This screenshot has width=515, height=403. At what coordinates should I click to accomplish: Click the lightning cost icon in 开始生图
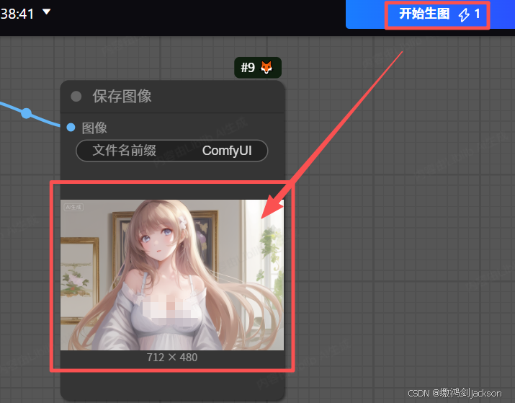tap(464, 15)
